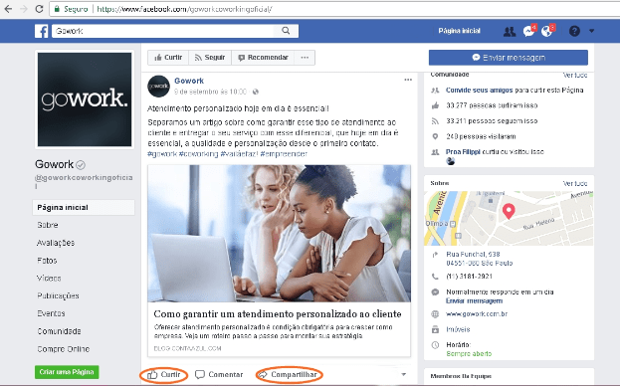The image size is (620, 386).
Task: Open post options three-dot menu
Action: pyautogui.click(x=408, y=80)
